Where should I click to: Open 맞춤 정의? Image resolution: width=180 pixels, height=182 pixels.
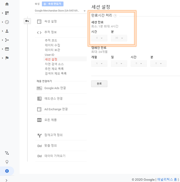click(51, 146)
